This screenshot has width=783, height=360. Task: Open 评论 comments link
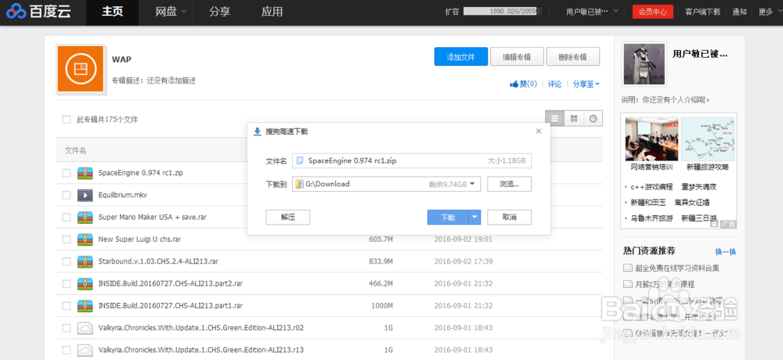[x=555, y=85]
